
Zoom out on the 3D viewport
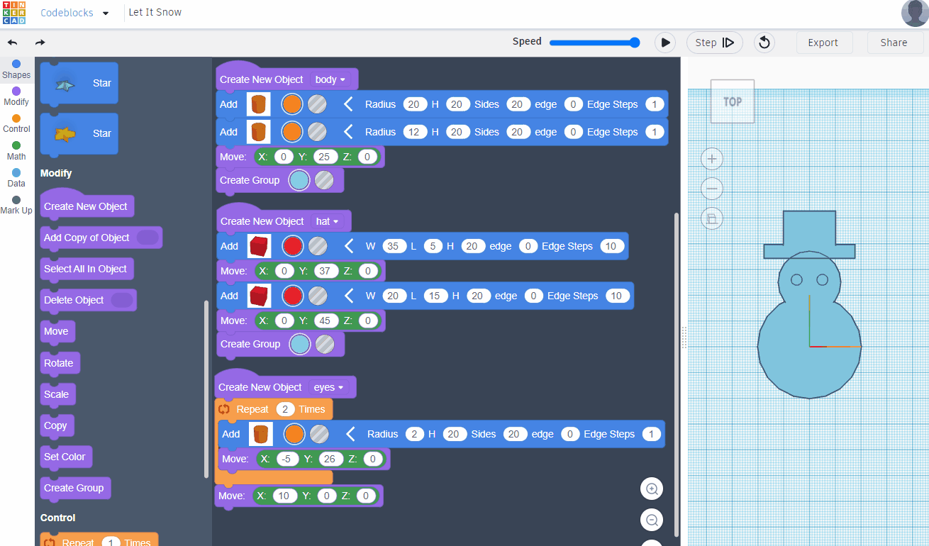(712, 188)
